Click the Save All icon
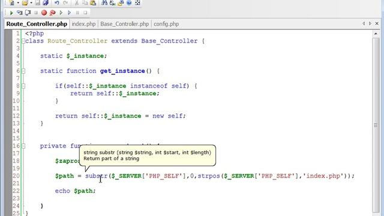 point(46,3)
